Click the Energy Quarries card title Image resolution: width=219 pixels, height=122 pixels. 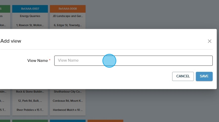30,16
